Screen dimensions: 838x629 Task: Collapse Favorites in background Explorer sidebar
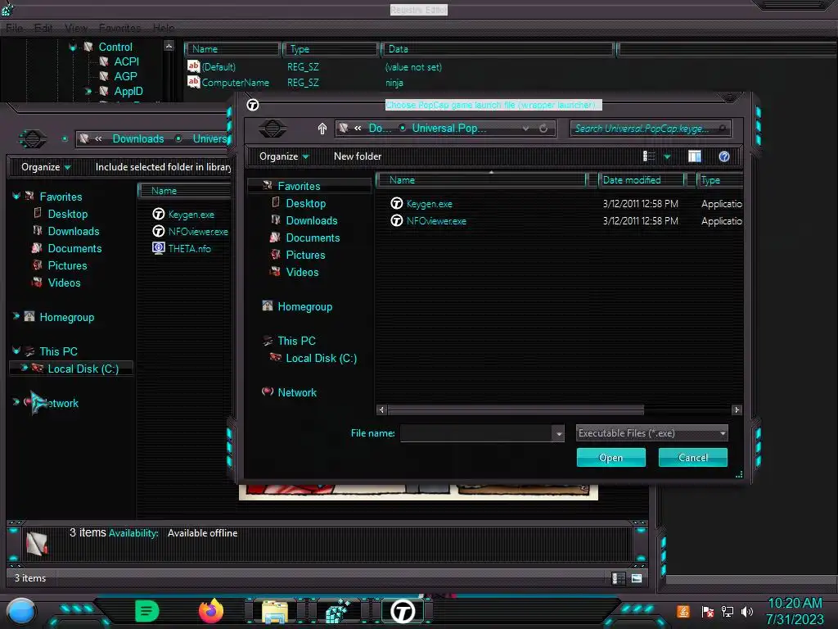pyautogui.click(x=16, y=197)
